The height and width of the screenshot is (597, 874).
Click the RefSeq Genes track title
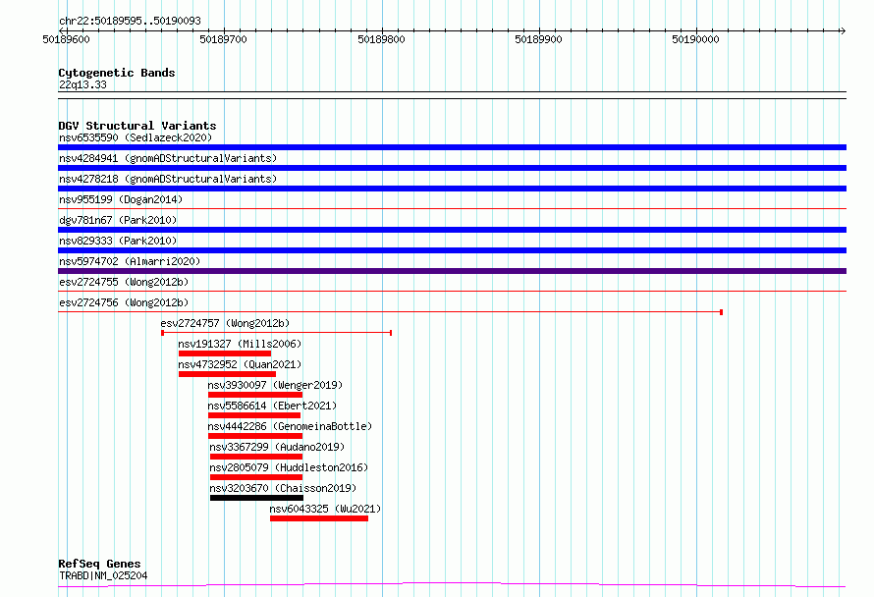(x=99, y=564)
